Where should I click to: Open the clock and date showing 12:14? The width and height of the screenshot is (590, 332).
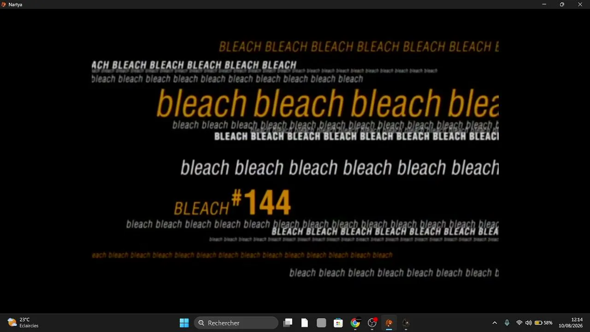(x=571, y=323)
